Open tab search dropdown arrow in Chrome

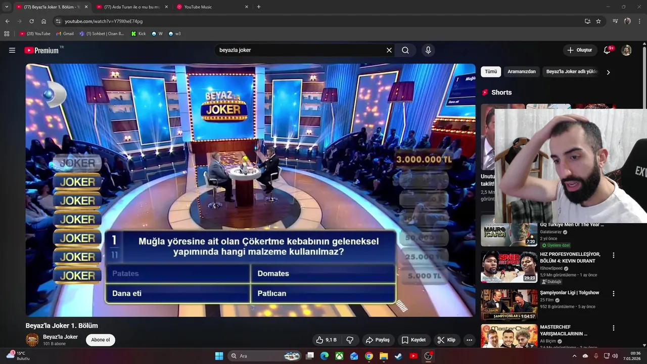(x=7, y=7)
